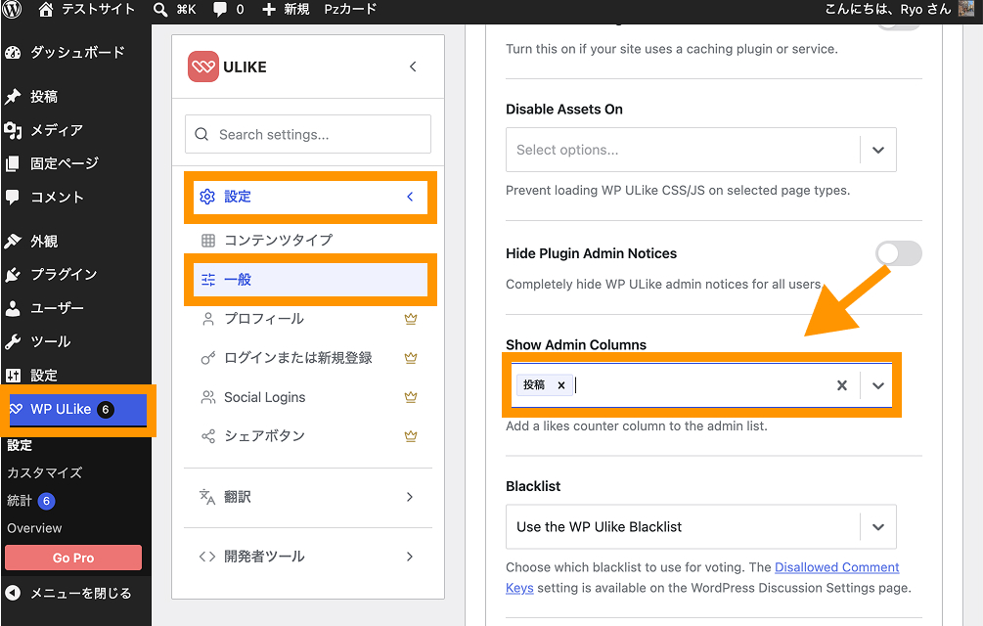This screenshot has height=626, width=983.
Task: Click the Blacklist dropdown arrow
Action: coord(878,527)
